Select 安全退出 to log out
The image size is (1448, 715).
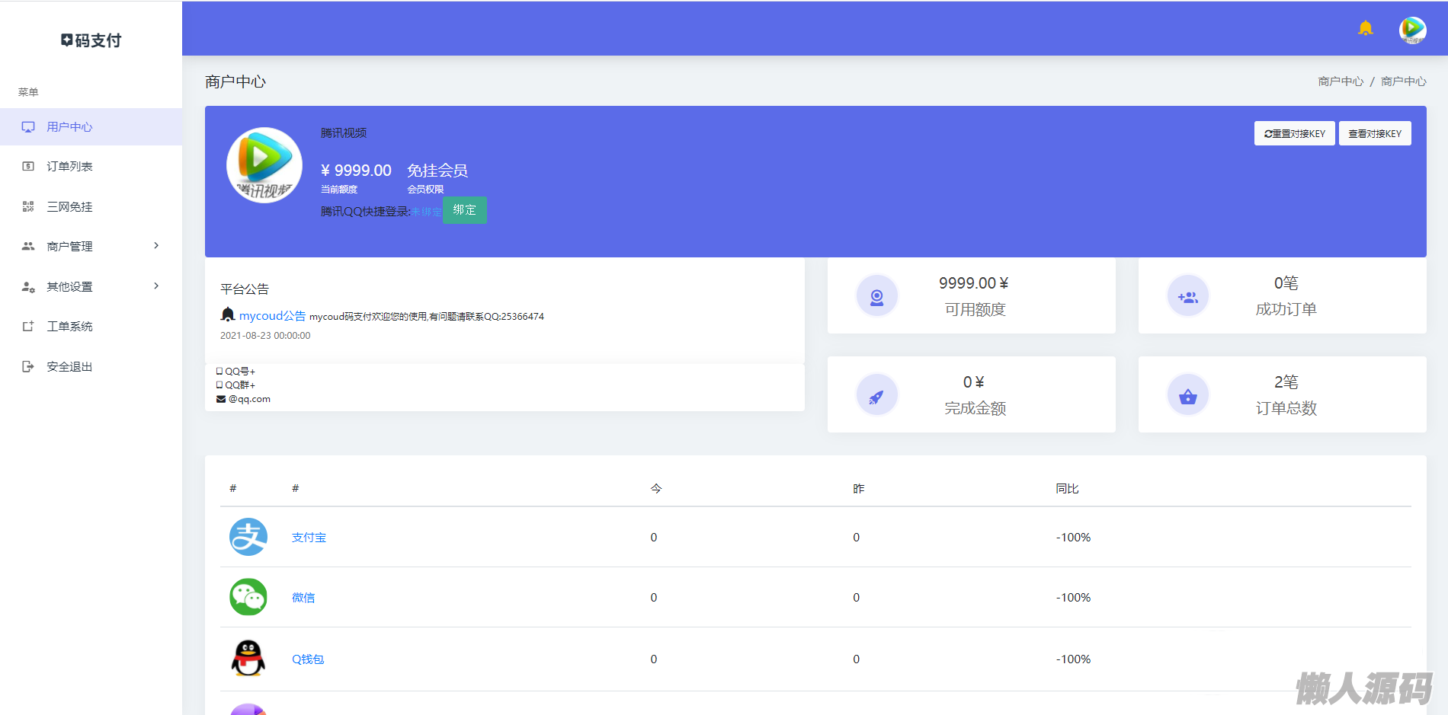pyautogui.click(x=69, y=367)
